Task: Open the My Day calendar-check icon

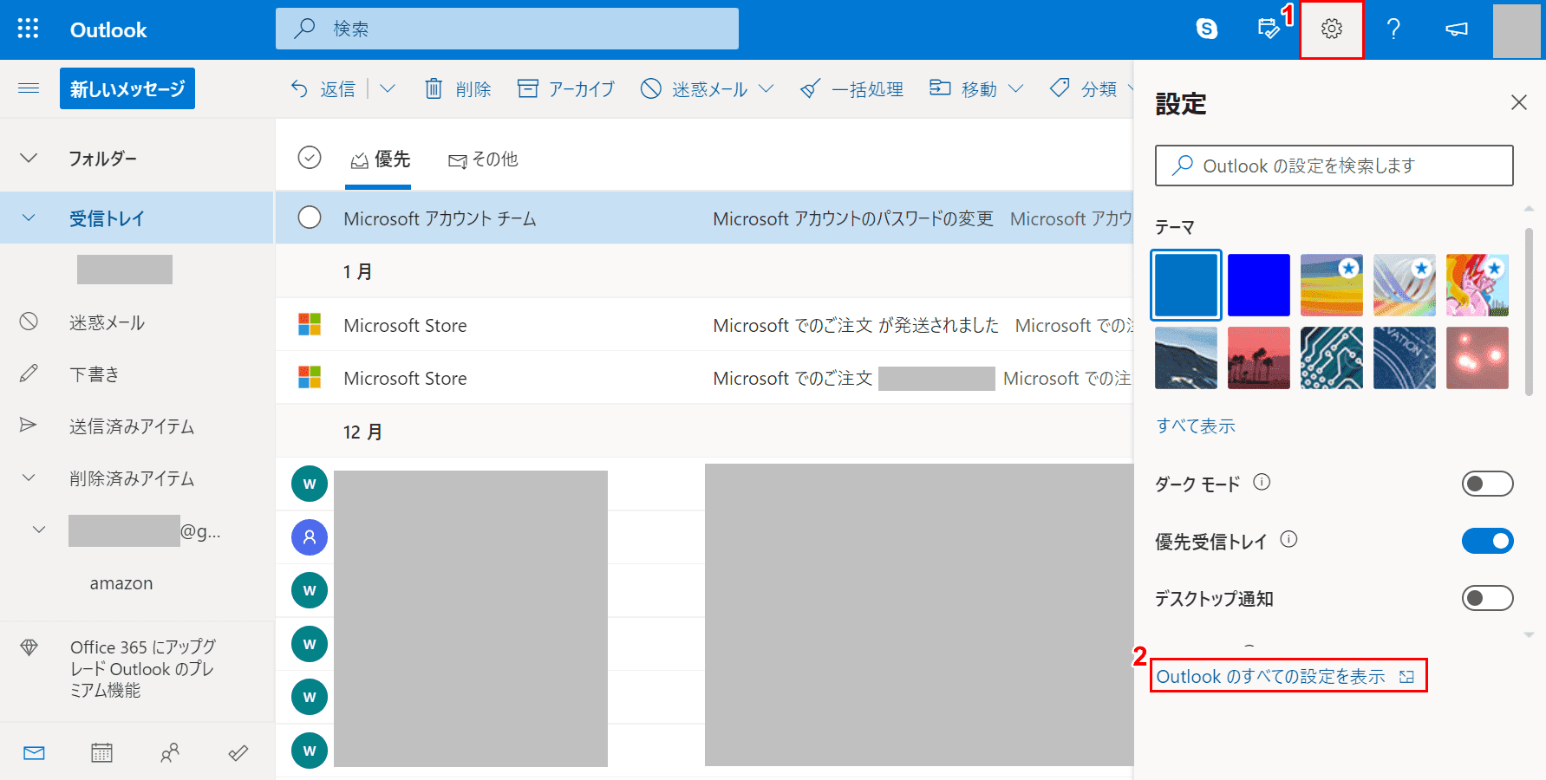Action: click(x=1269, y=29)
